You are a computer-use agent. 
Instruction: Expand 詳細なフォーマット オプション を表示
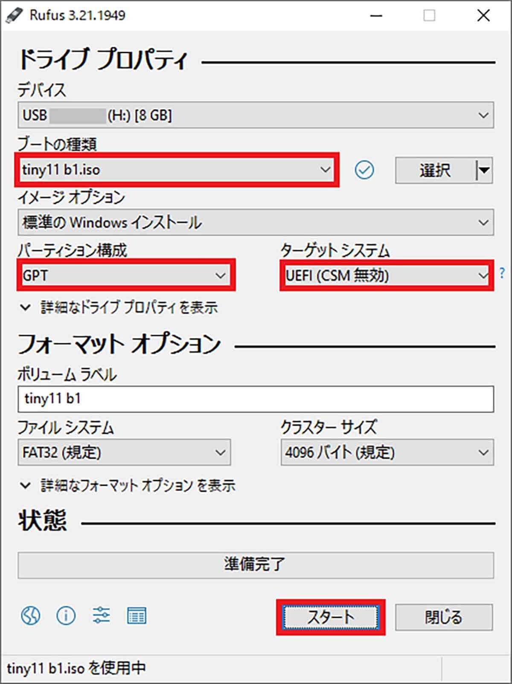(x=127, y=485)
